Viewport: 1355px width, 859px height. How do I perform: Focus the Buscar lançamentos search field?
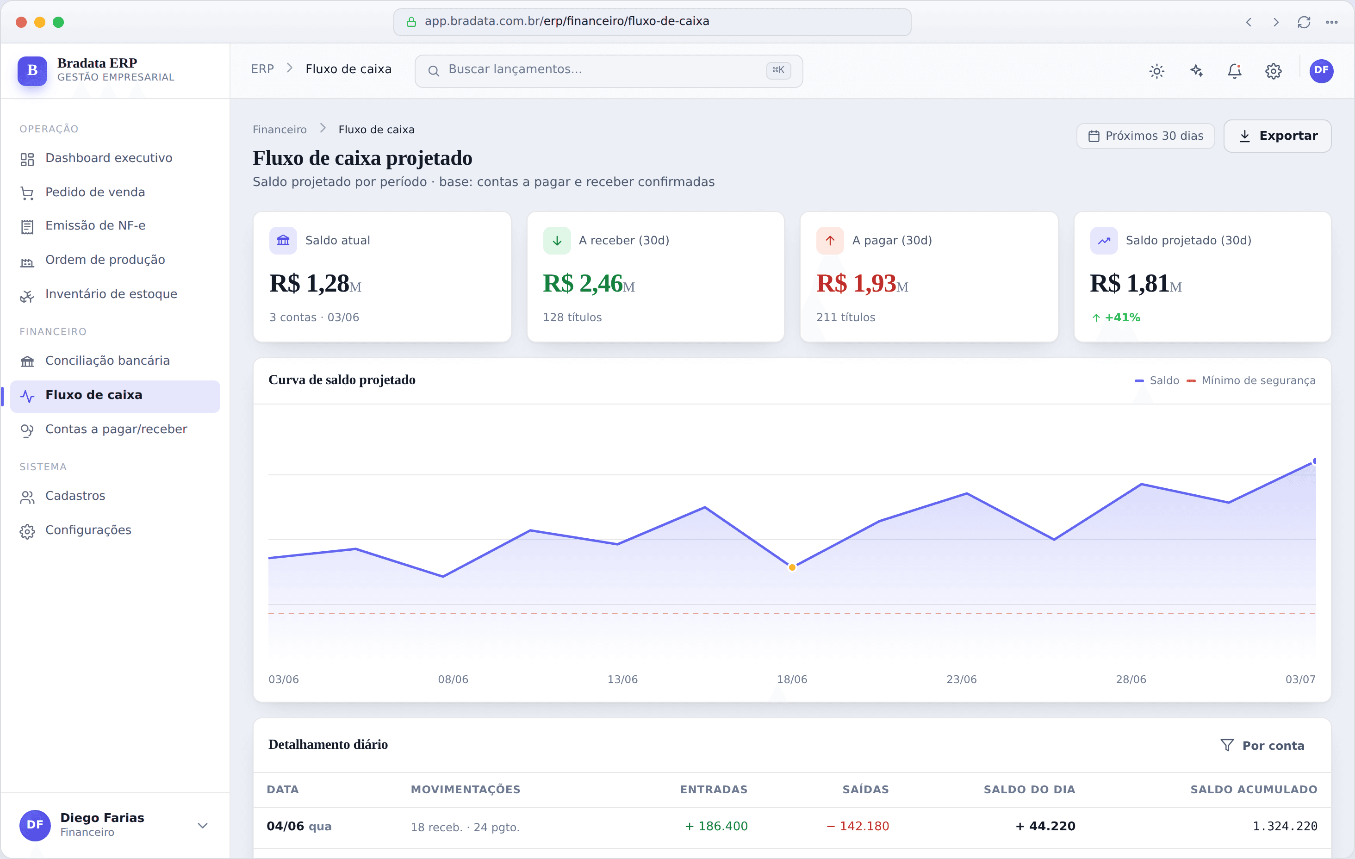[608, 71]
